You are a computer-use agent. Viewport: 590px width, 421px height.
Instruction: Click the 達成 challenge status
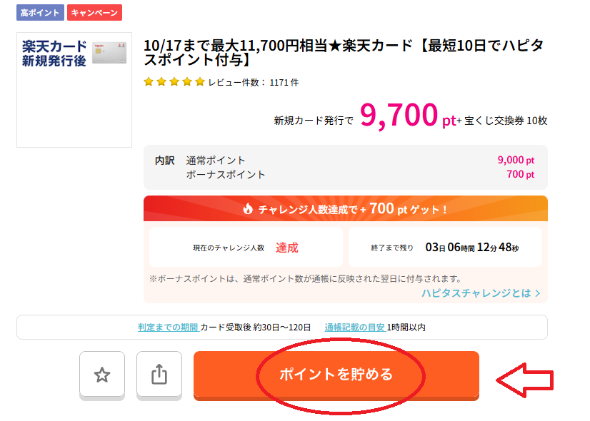point(287,248)
